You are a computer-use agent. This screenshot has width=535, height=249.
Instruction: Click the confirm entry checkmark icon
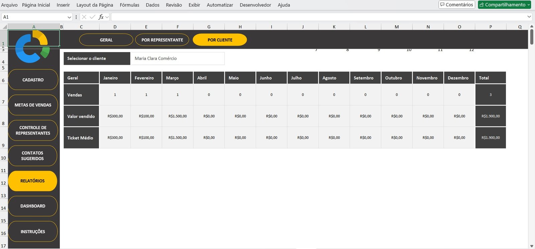point(92,17)
